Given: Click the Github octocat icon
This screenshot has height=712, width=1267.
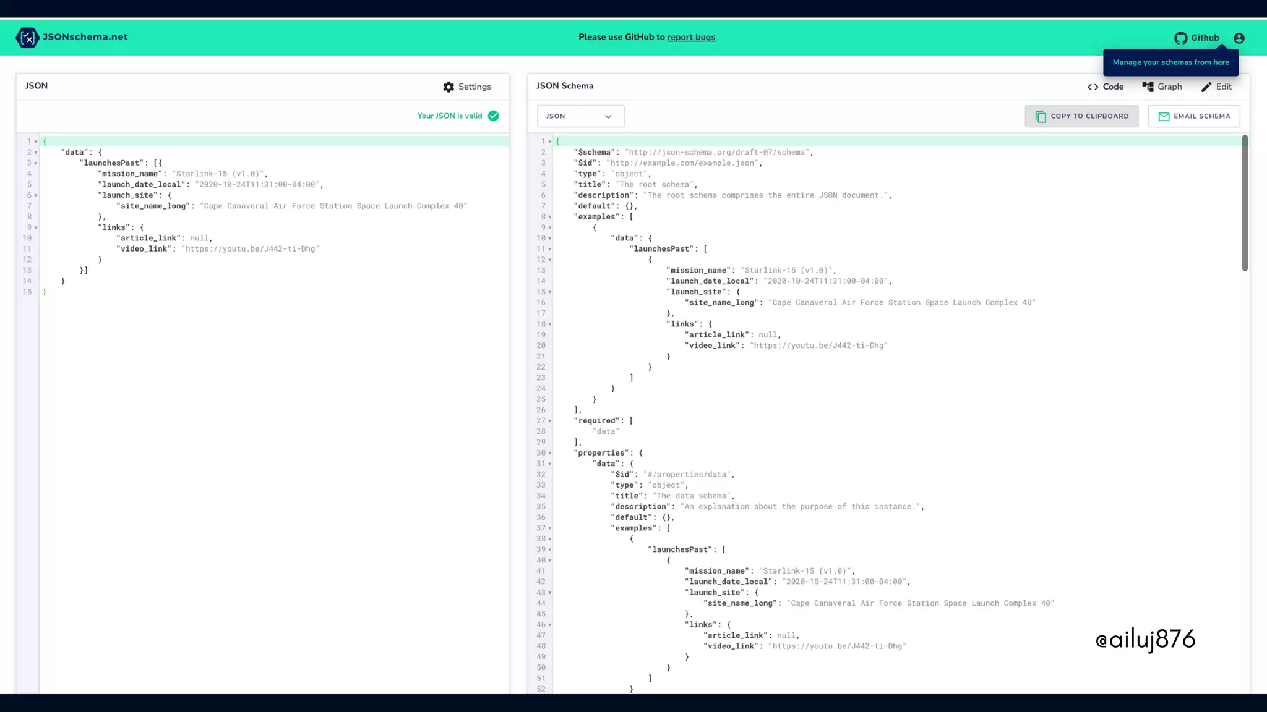Looking at the screenshot, I should point(1180,38).
